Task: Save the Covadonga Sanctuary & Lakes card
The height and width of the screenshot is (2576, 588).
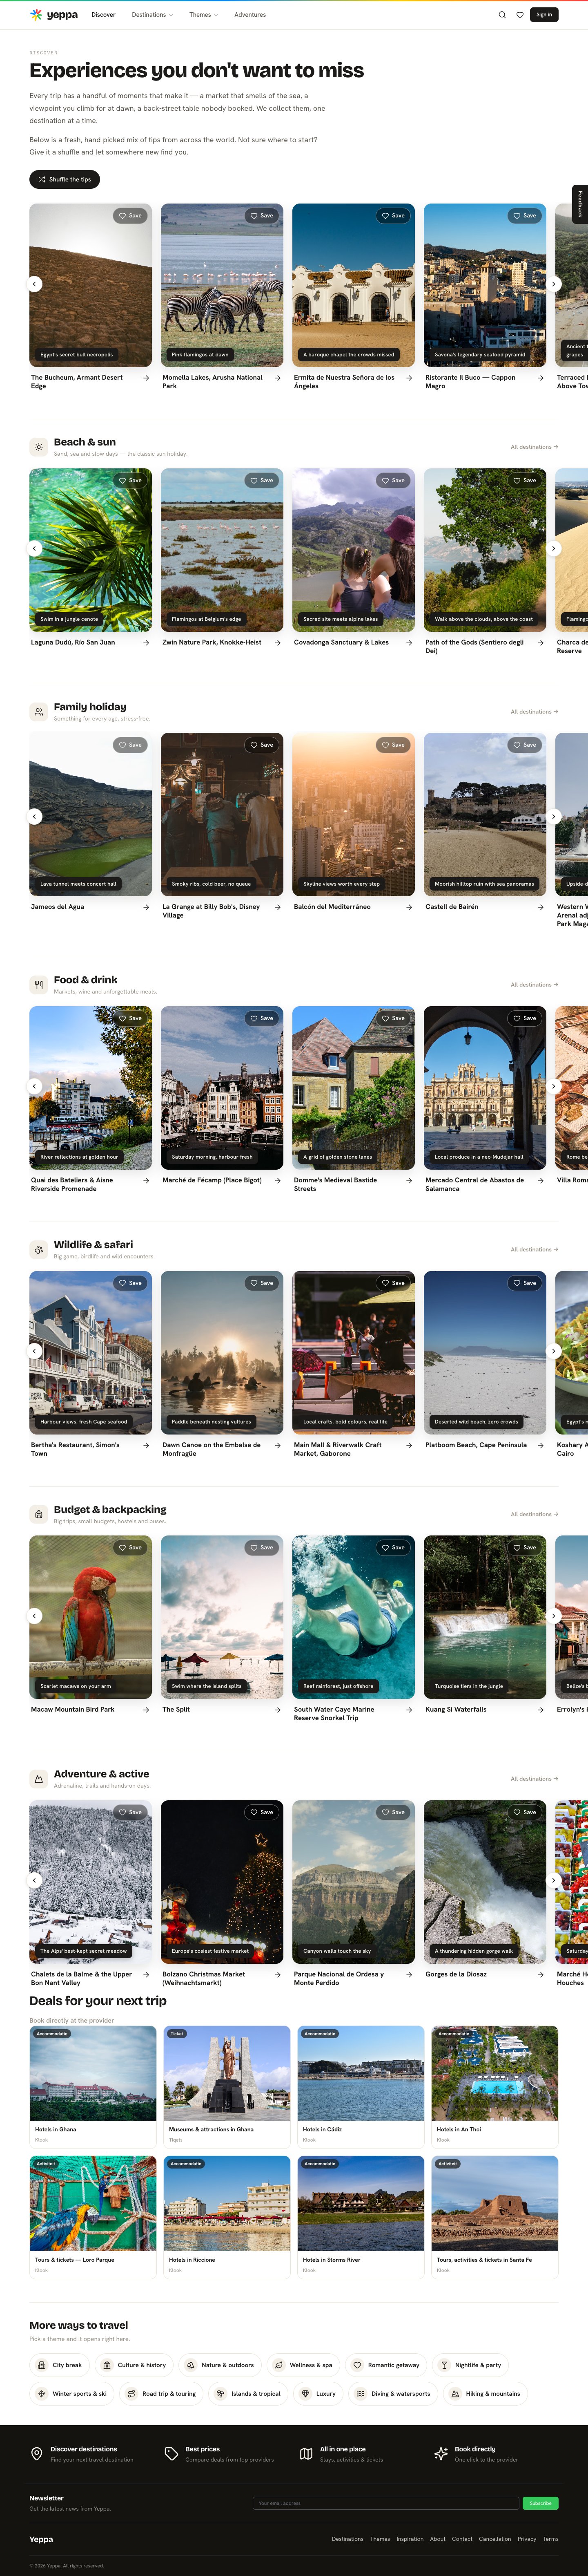Action: [x=393, y=481]
